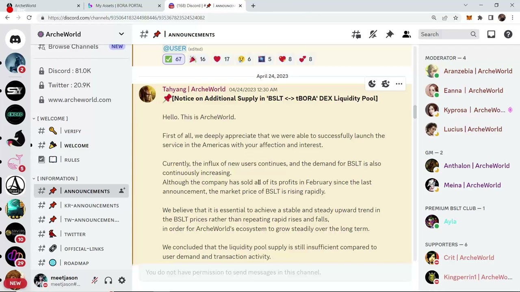Close the Discord browser tab
The image size is (520, 292).
(x=240, y=6)
